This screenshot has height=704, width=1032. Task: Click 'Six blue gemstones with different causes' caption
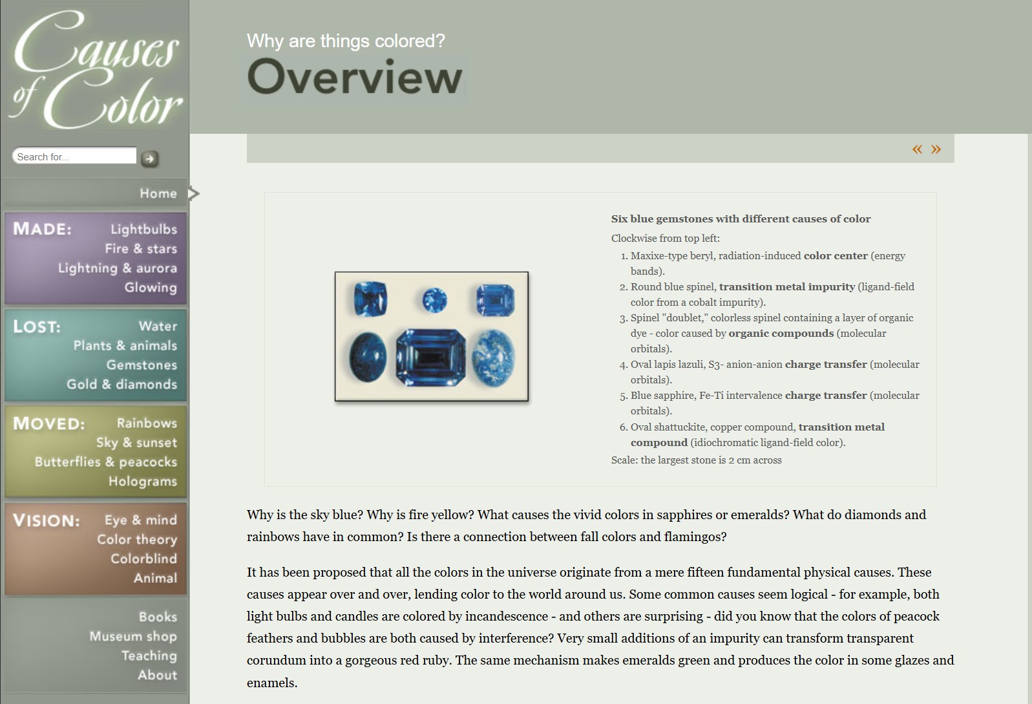(x=741, y=219)
